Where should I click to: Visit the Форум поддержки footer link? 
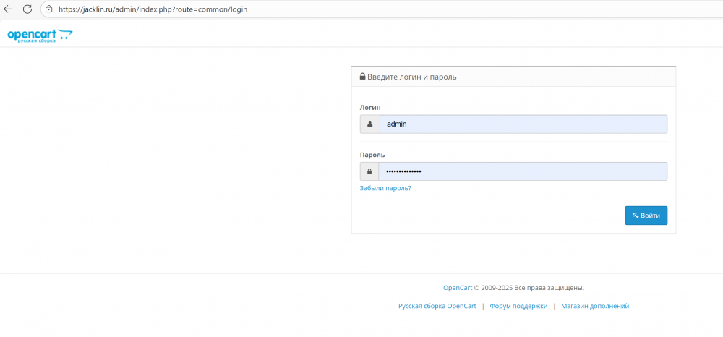pos(518,306)
